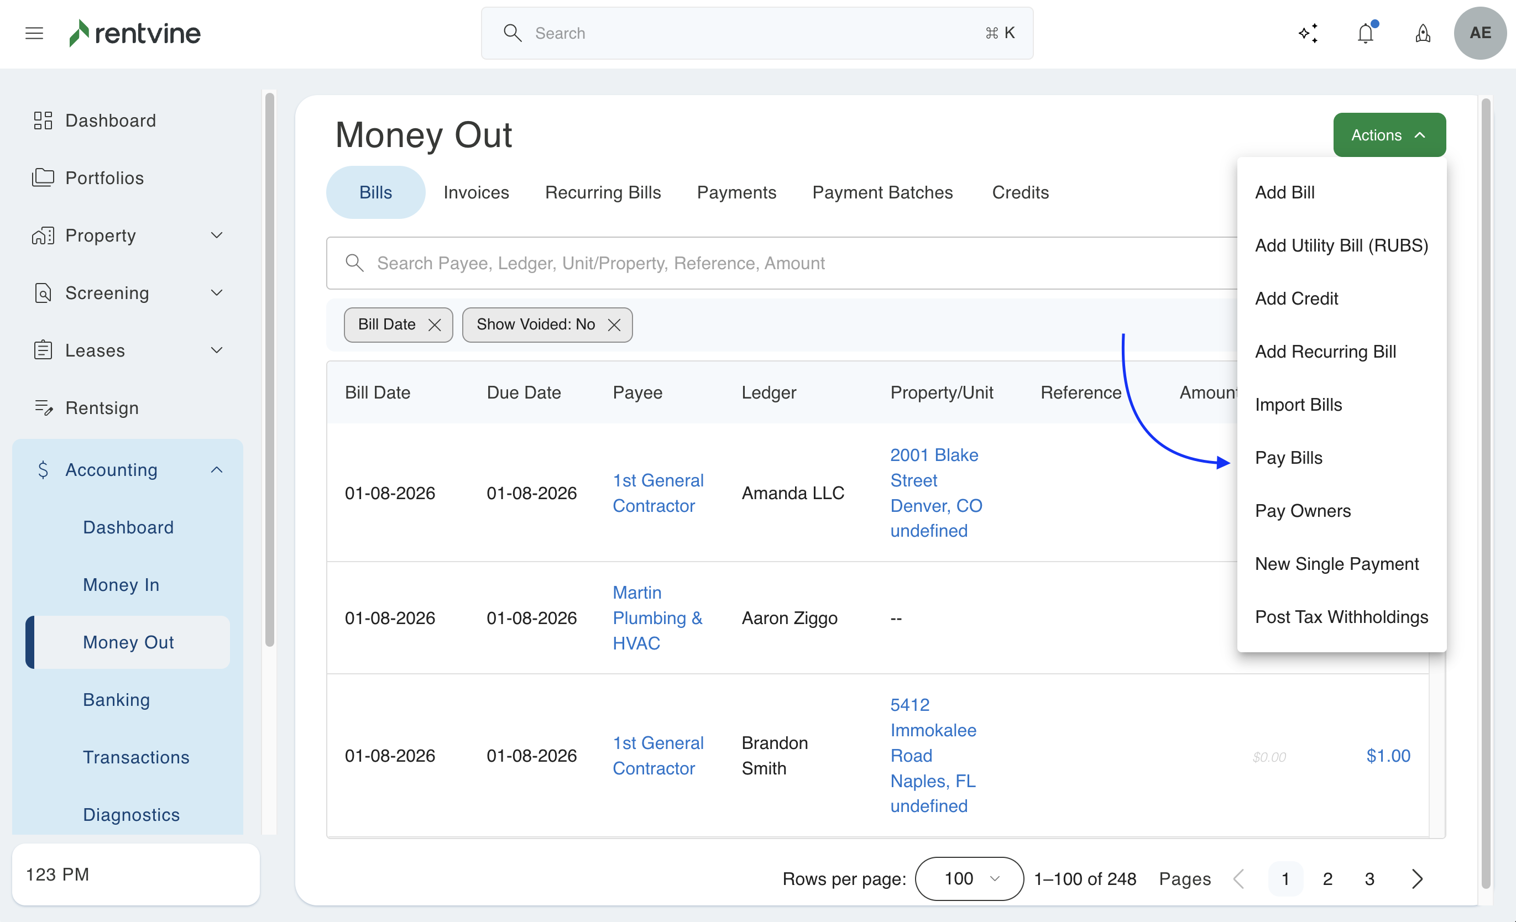Screen dimensions: 1516x922
Task: Click the Dashboard grid icon in sidebar
Action: [x=43, y=120]
